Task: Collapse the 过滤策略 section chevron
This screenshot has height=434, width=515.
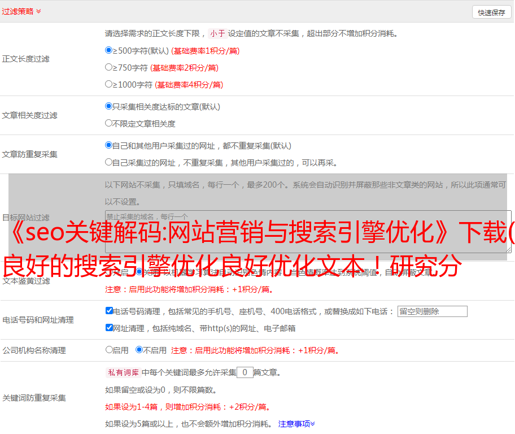Action: pos(38,11)
